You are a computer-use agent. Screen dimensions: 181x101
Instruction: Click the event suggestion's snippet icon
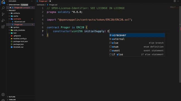(111, 50)
